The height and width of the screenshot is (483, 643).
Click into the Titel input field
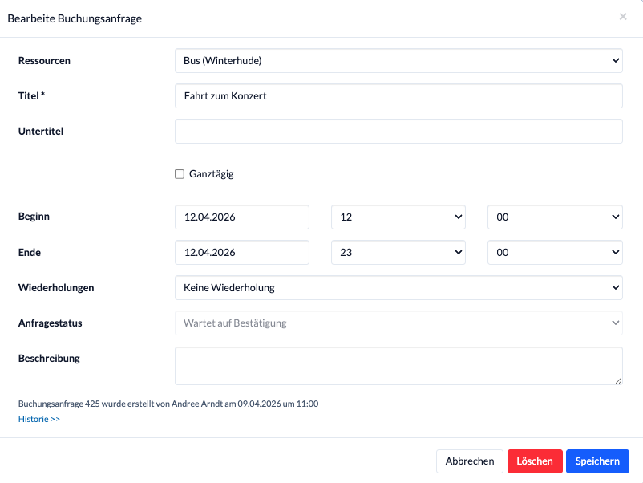[x=398, y=95]
